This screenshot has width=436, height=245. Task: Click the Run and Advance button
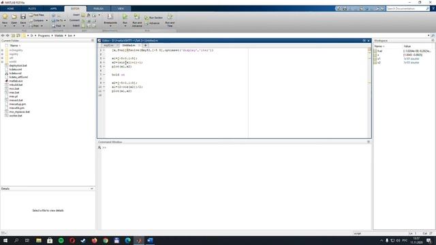point(137,20)
